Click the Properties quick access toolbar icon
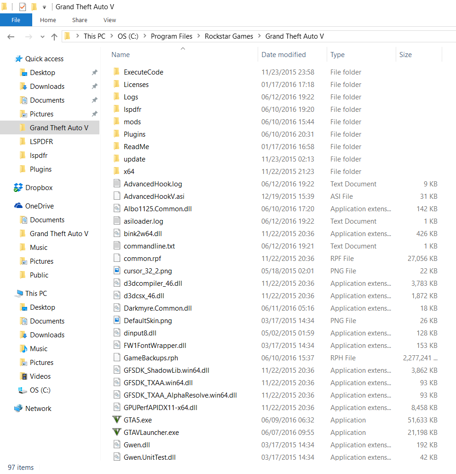The width and height of the screenshot is (456, 474). [x=23, y=6]
